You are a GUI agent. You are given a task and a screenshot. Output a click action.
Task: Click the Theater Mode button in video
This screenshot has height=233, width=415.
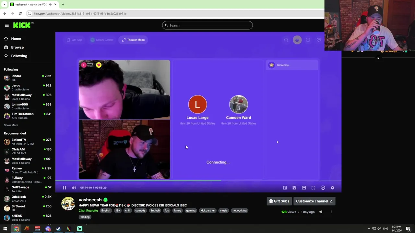tap(133, 40)
